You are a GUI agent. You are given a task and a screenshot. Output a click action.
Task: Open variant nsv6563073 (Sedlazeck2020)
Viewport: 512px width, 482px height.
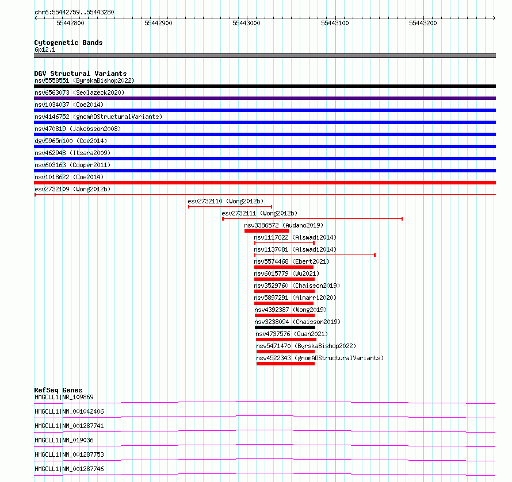(x=79, y=92)
